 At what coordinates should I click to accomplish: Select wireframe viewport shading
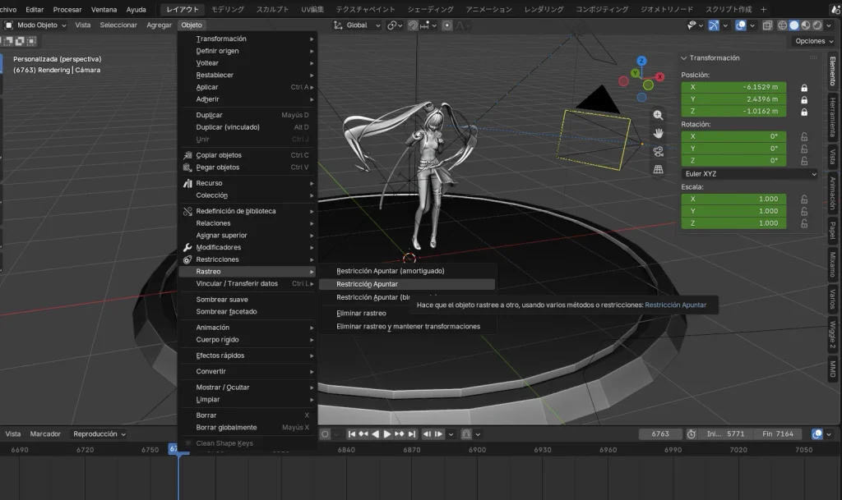(783, 25)
